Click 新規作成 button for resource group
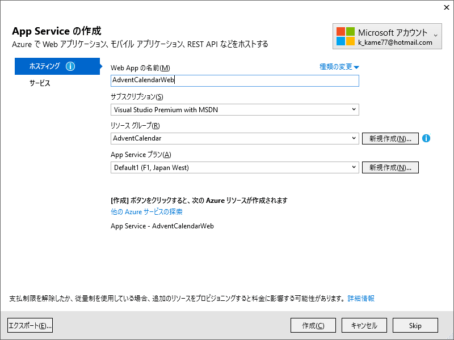The width and height of the screenshot is (454, 340). [390, 138]
